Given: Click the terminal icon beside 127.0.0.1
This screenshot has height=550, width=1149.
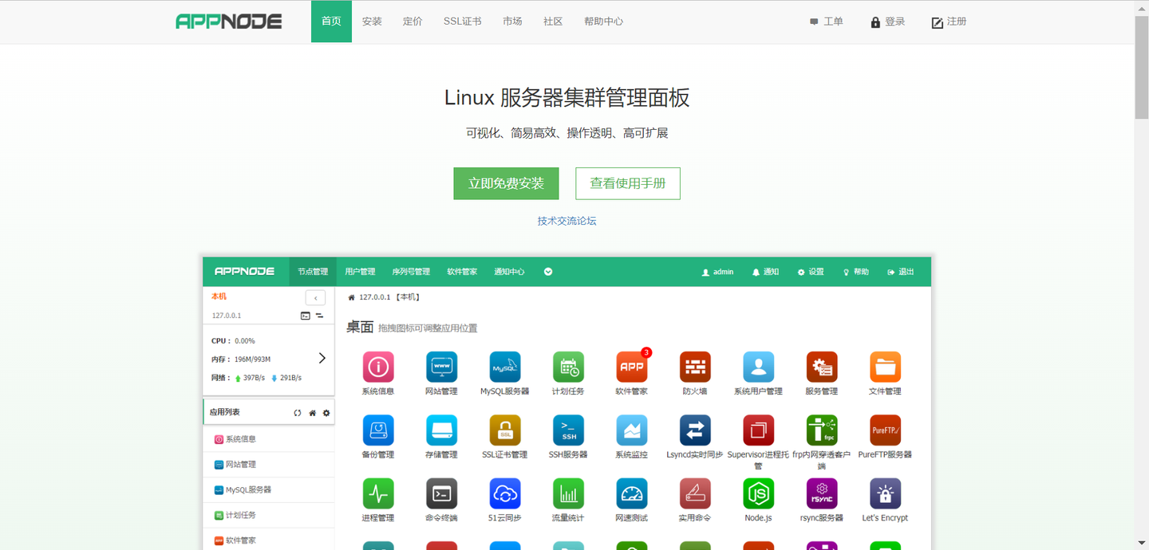Looking at the screenshot, I should pyautogui.click(x=306, y=316).
